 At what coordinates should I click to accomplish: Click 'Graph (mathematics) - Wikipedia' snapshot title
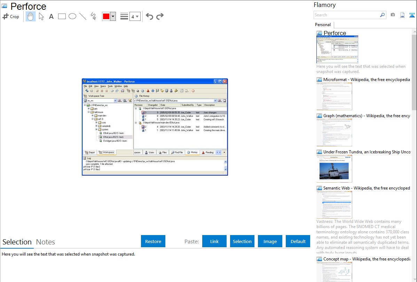coord(367,116)
